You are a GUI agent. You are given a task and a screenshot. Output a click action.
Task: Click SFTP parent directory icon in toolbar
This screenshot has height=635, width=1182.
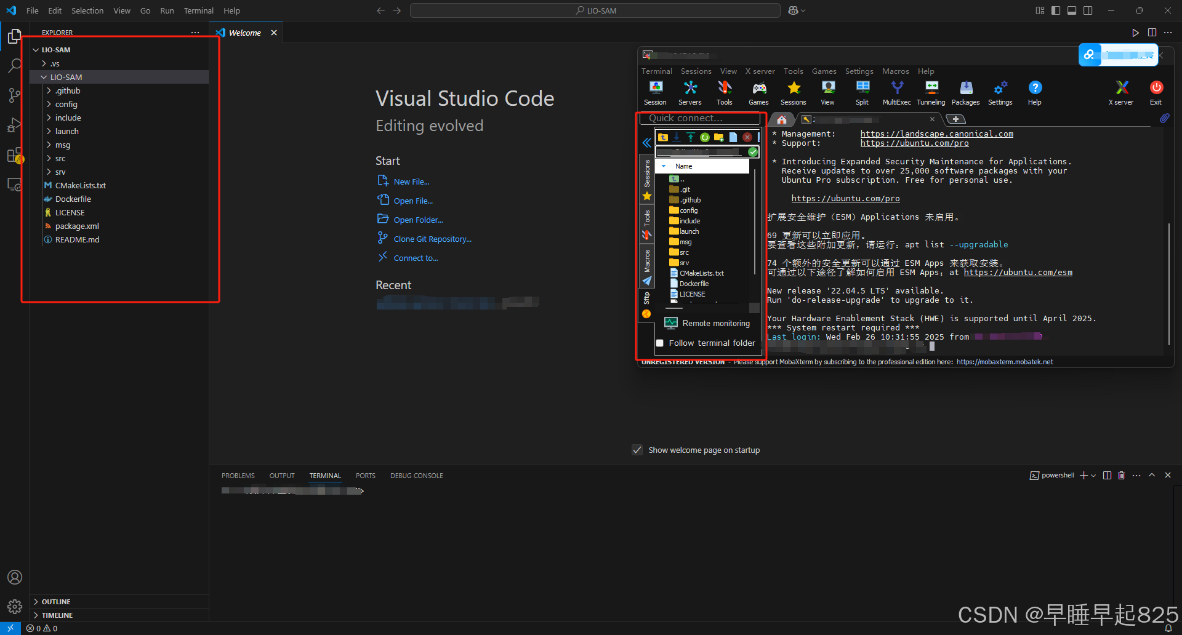[x=663, y=137]
